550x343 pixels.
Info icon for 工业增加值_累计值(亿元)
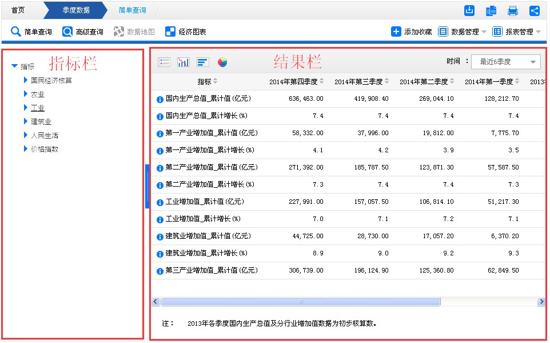160,203
